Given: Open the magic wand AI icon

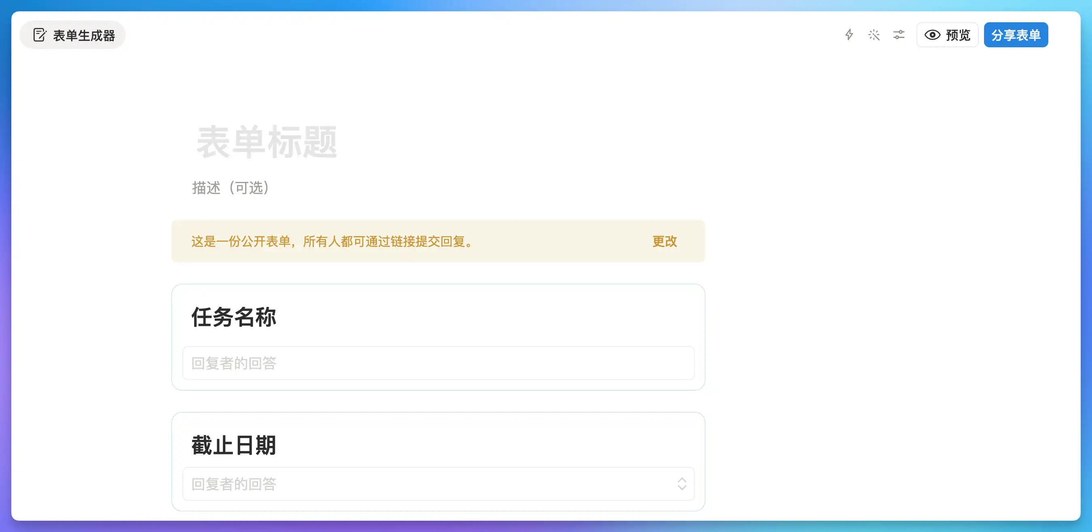Looking at the screenshot, I should 874,35.
